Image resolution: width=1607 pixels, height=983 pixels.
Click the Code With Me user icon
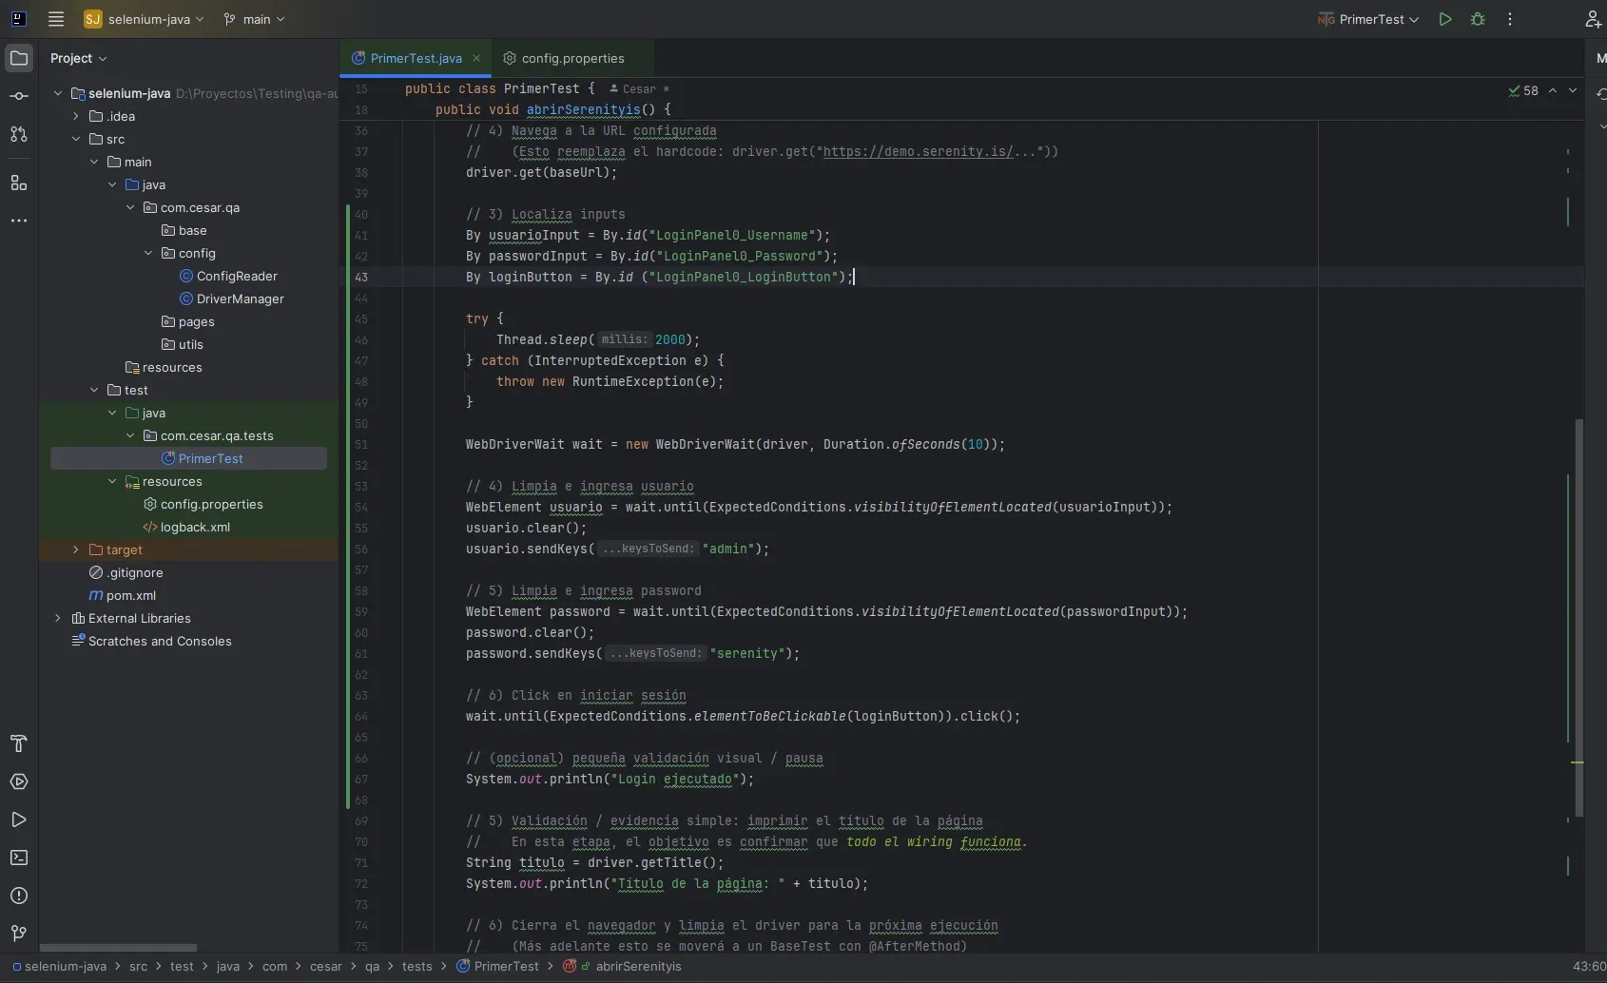[x=1593, y=19]
